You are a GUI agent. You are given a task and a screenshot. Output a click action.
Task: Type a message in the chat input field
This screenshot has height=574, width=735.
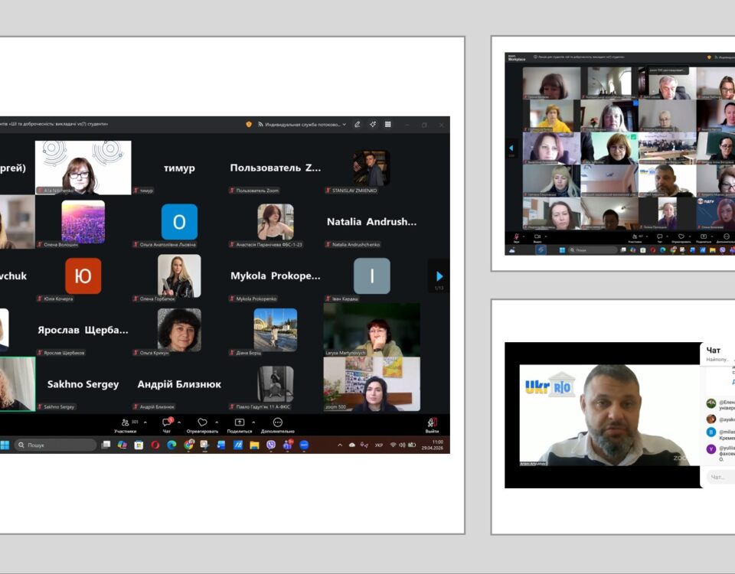[x=720, y=477]
